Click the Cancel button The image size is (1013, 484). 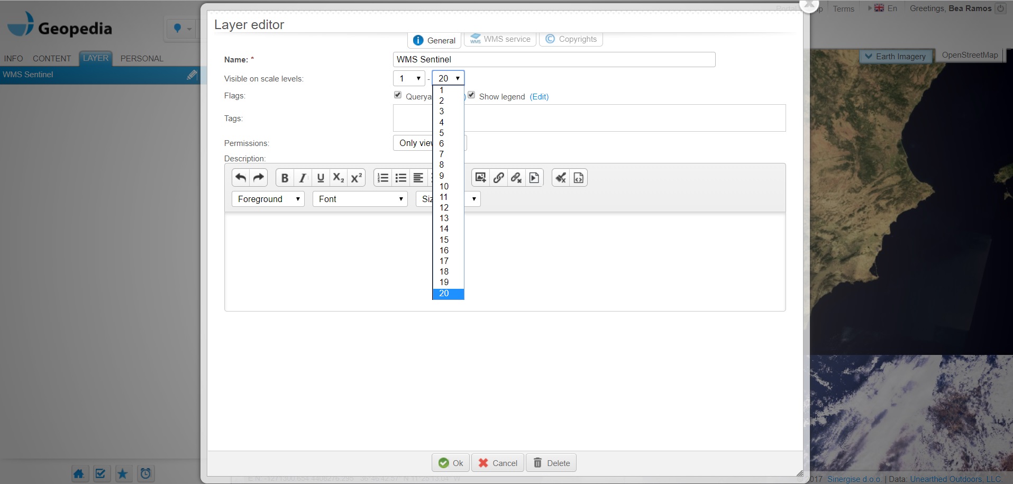coord(498,463)
